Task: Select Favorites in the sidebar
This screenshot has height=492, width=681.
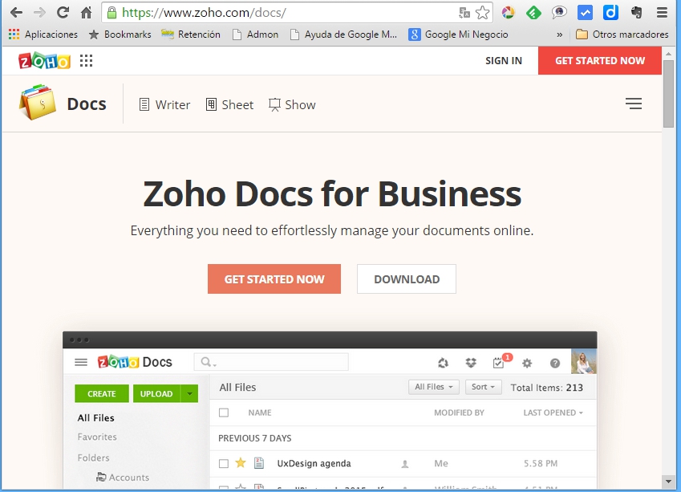Action: pyautogui.click(x=97, y=437)
